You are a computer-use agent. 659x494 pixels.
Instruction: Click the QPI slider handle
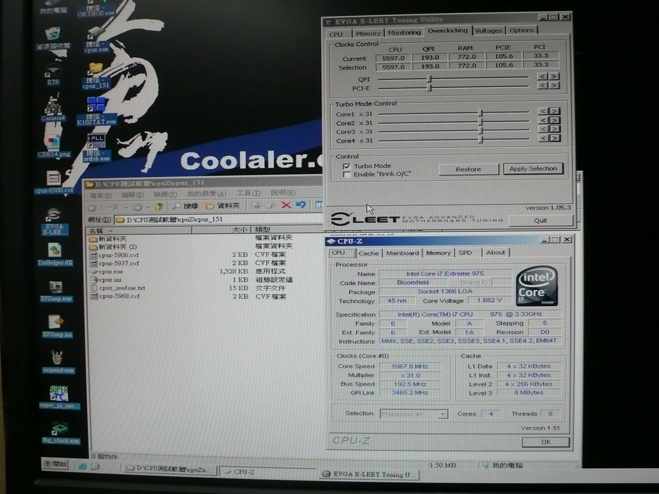(429, 79)
